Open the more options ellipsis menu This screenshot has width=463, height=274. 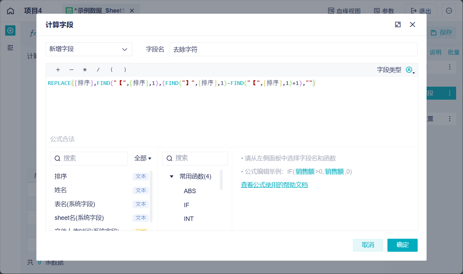point(449,11)
